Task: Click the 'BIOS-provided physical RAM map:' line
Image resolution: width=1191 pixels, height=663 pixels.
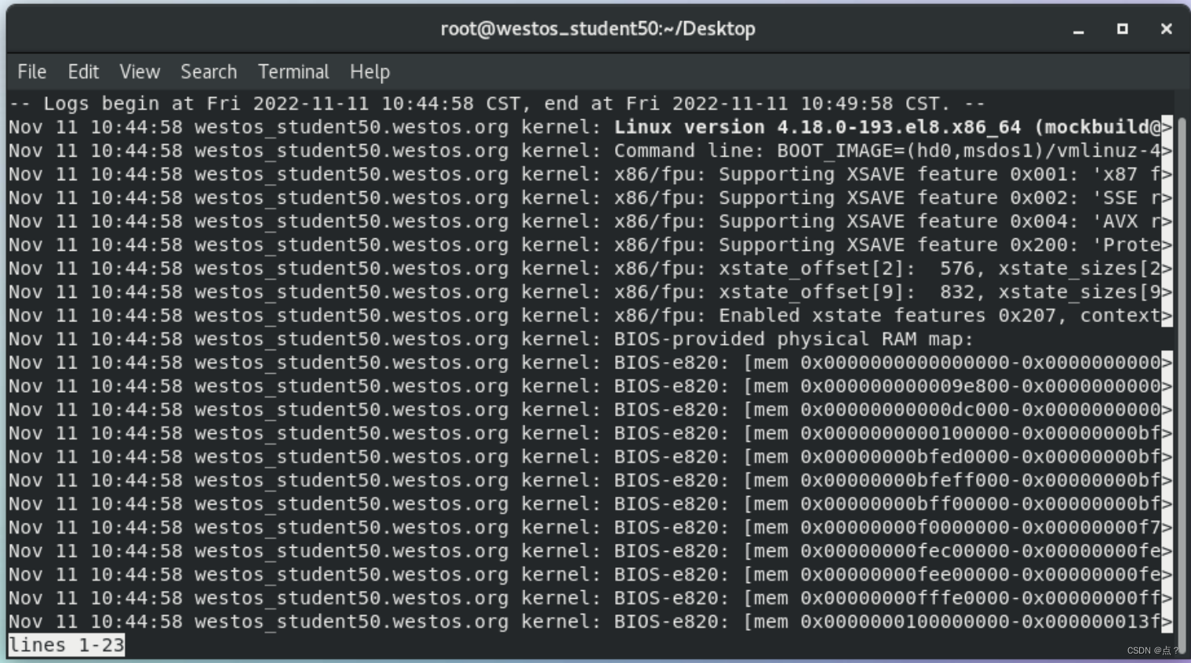Action: [x=491, y=339]
